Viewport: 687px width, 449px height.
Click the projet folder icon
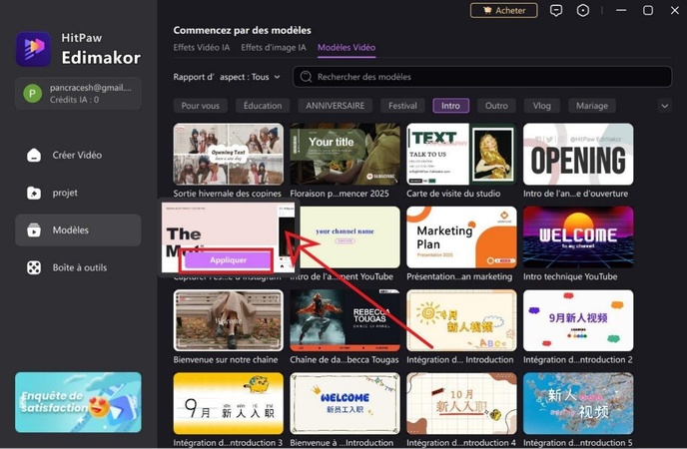[x=34, y=193]
